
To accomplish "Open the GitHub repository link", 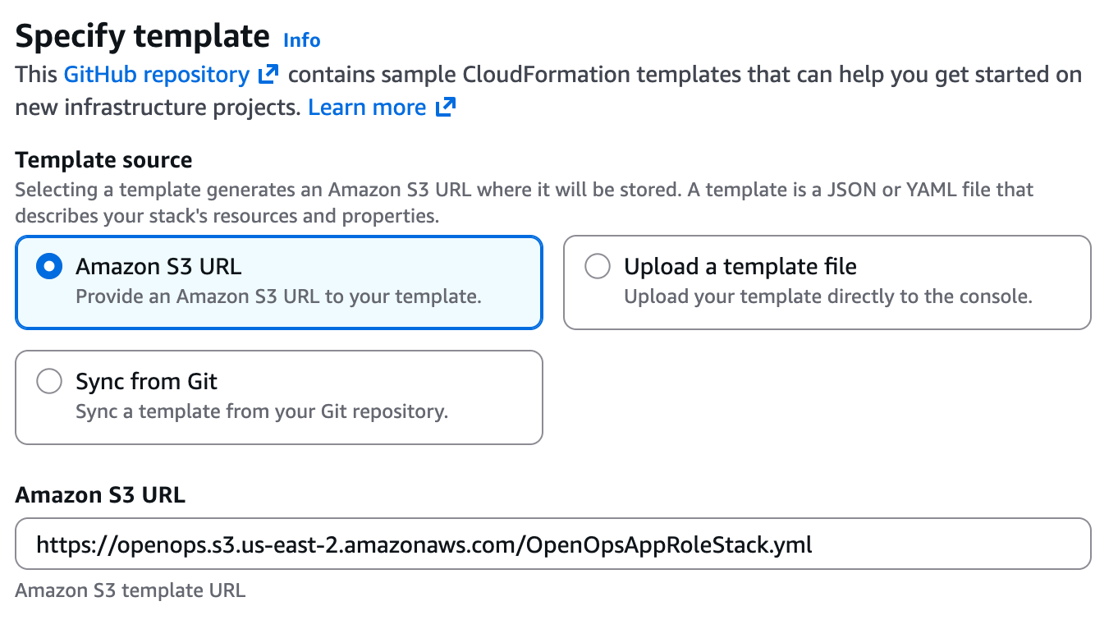I will pyautogui.click(x=156, y=74).
